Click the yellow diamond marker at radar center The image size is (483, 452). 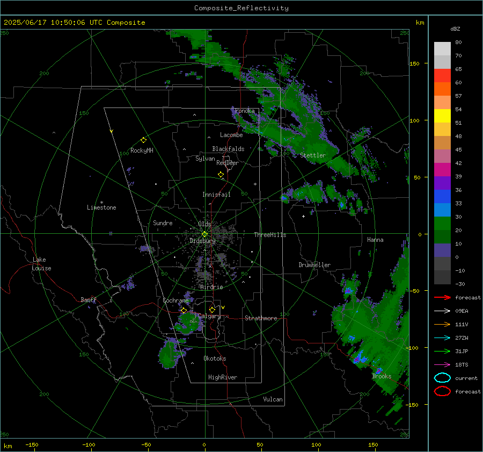coord(204,234)
